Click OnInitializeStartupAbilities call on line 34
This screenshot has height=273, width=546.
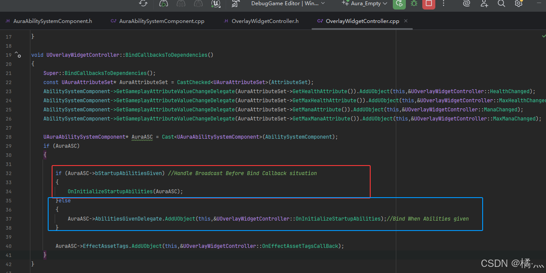pyautogui.click(x=110, y=192)
